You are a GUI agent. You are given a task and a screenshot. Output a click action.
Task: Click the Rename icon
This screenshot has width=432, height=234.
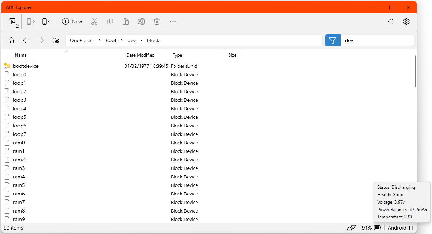point(141,21)
